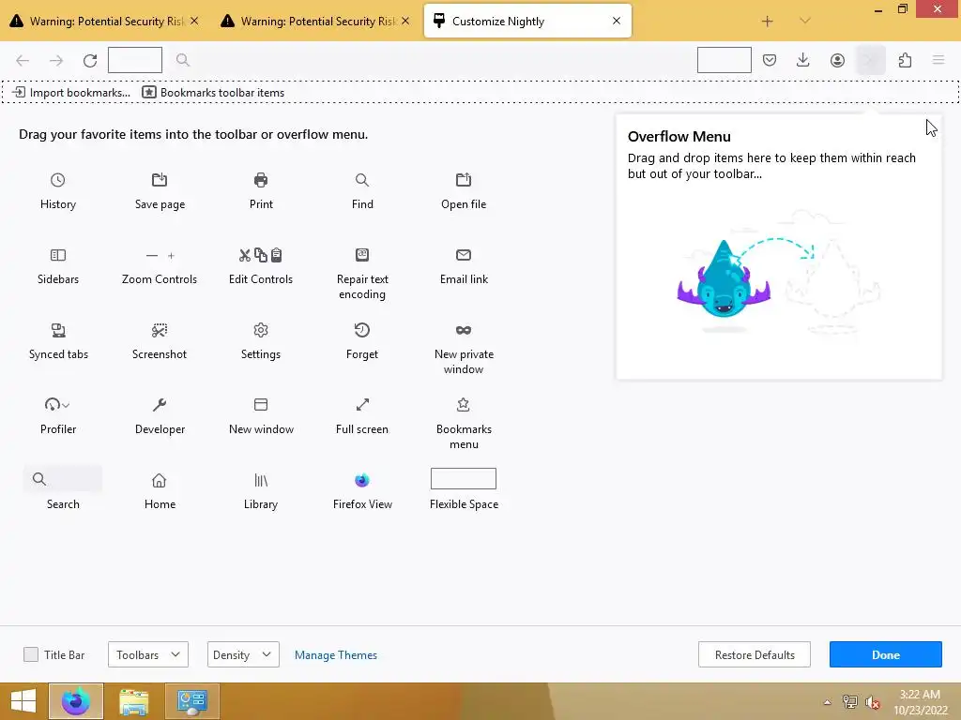961x720 pixels.
Task: Click Bookmarks toolbar items placeholder
Action: pyautogui.click(x=213, y=93)
